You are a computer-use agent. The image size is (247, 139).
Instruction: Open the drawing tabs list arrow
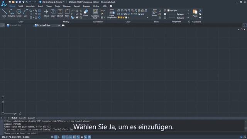(x=4, y=25)
